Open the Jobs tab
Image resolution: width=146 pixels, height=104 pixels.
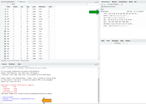click(x=19, y=64)
